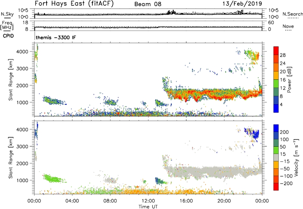The width and height of the screenshot is (303, 209).
Task: Click the gray segment of Velocity colorbar
Action: 276,157
